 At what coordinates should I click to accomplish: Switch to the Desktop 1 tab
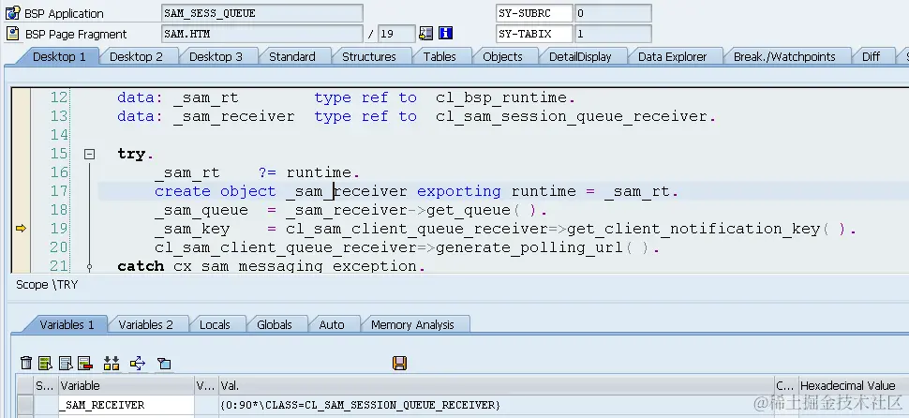click(x=58, y=56)
